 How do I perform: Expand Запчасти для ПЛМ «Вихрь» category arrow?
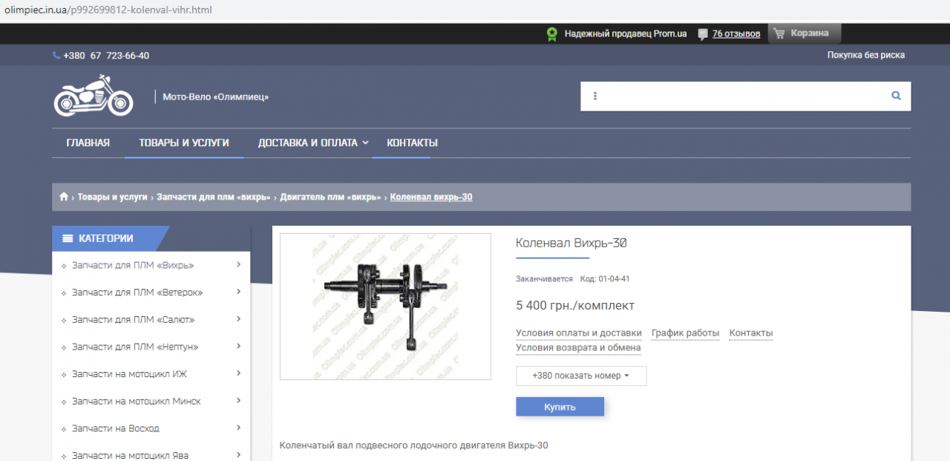pos(238,264)
